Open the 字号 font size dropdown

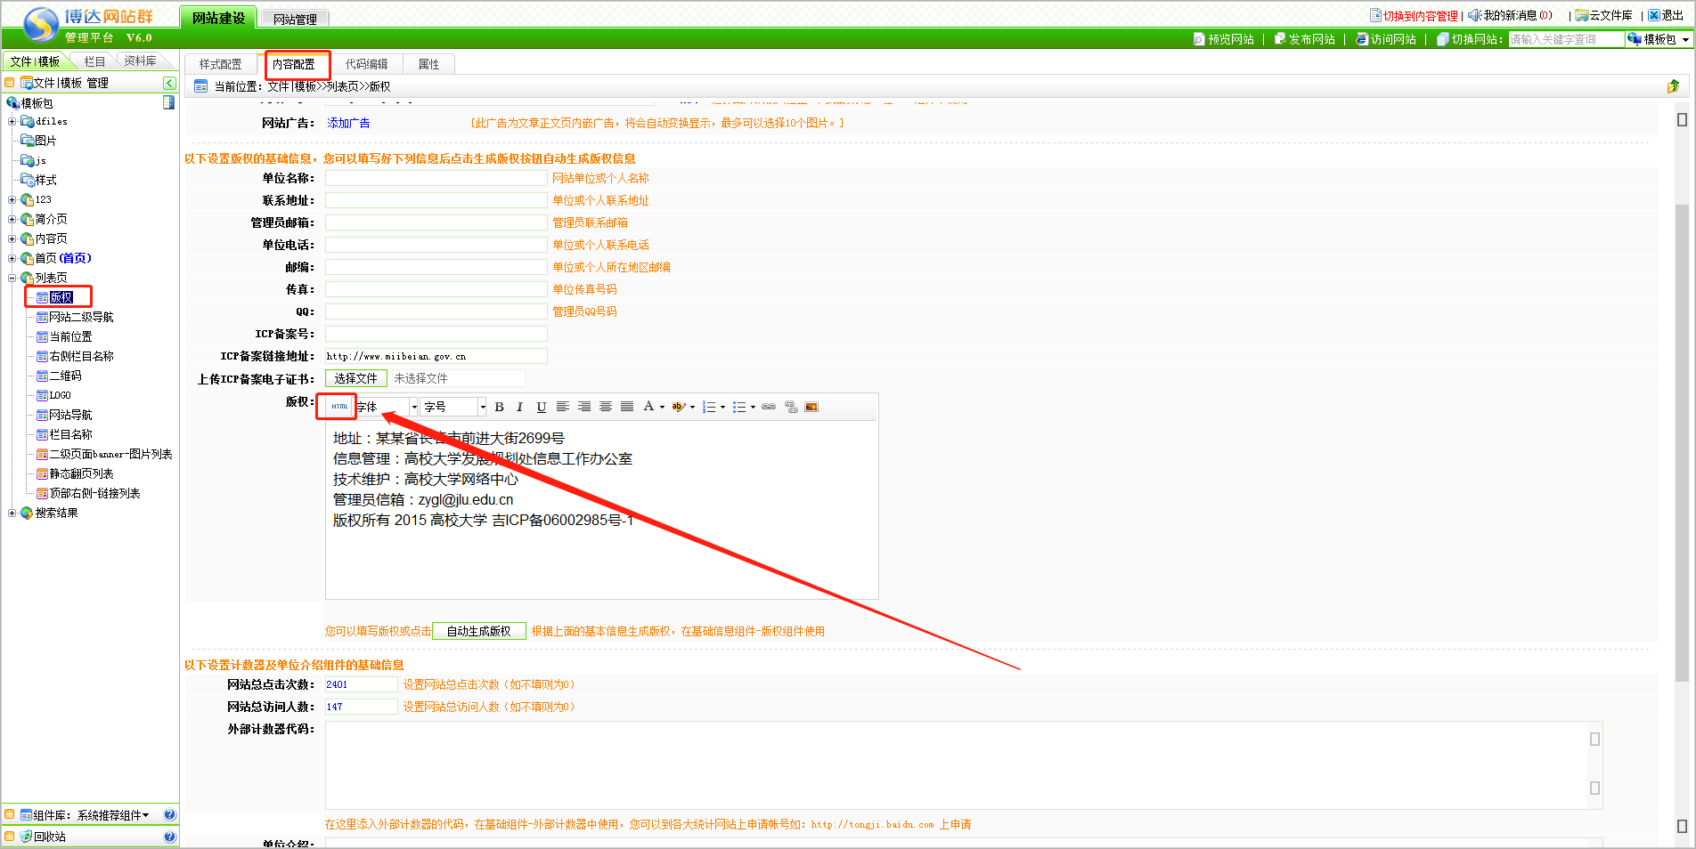click(483, 407)
